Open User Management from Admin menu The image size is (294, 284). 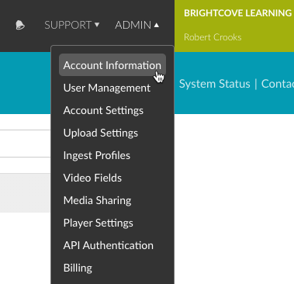tap(107, 88)
